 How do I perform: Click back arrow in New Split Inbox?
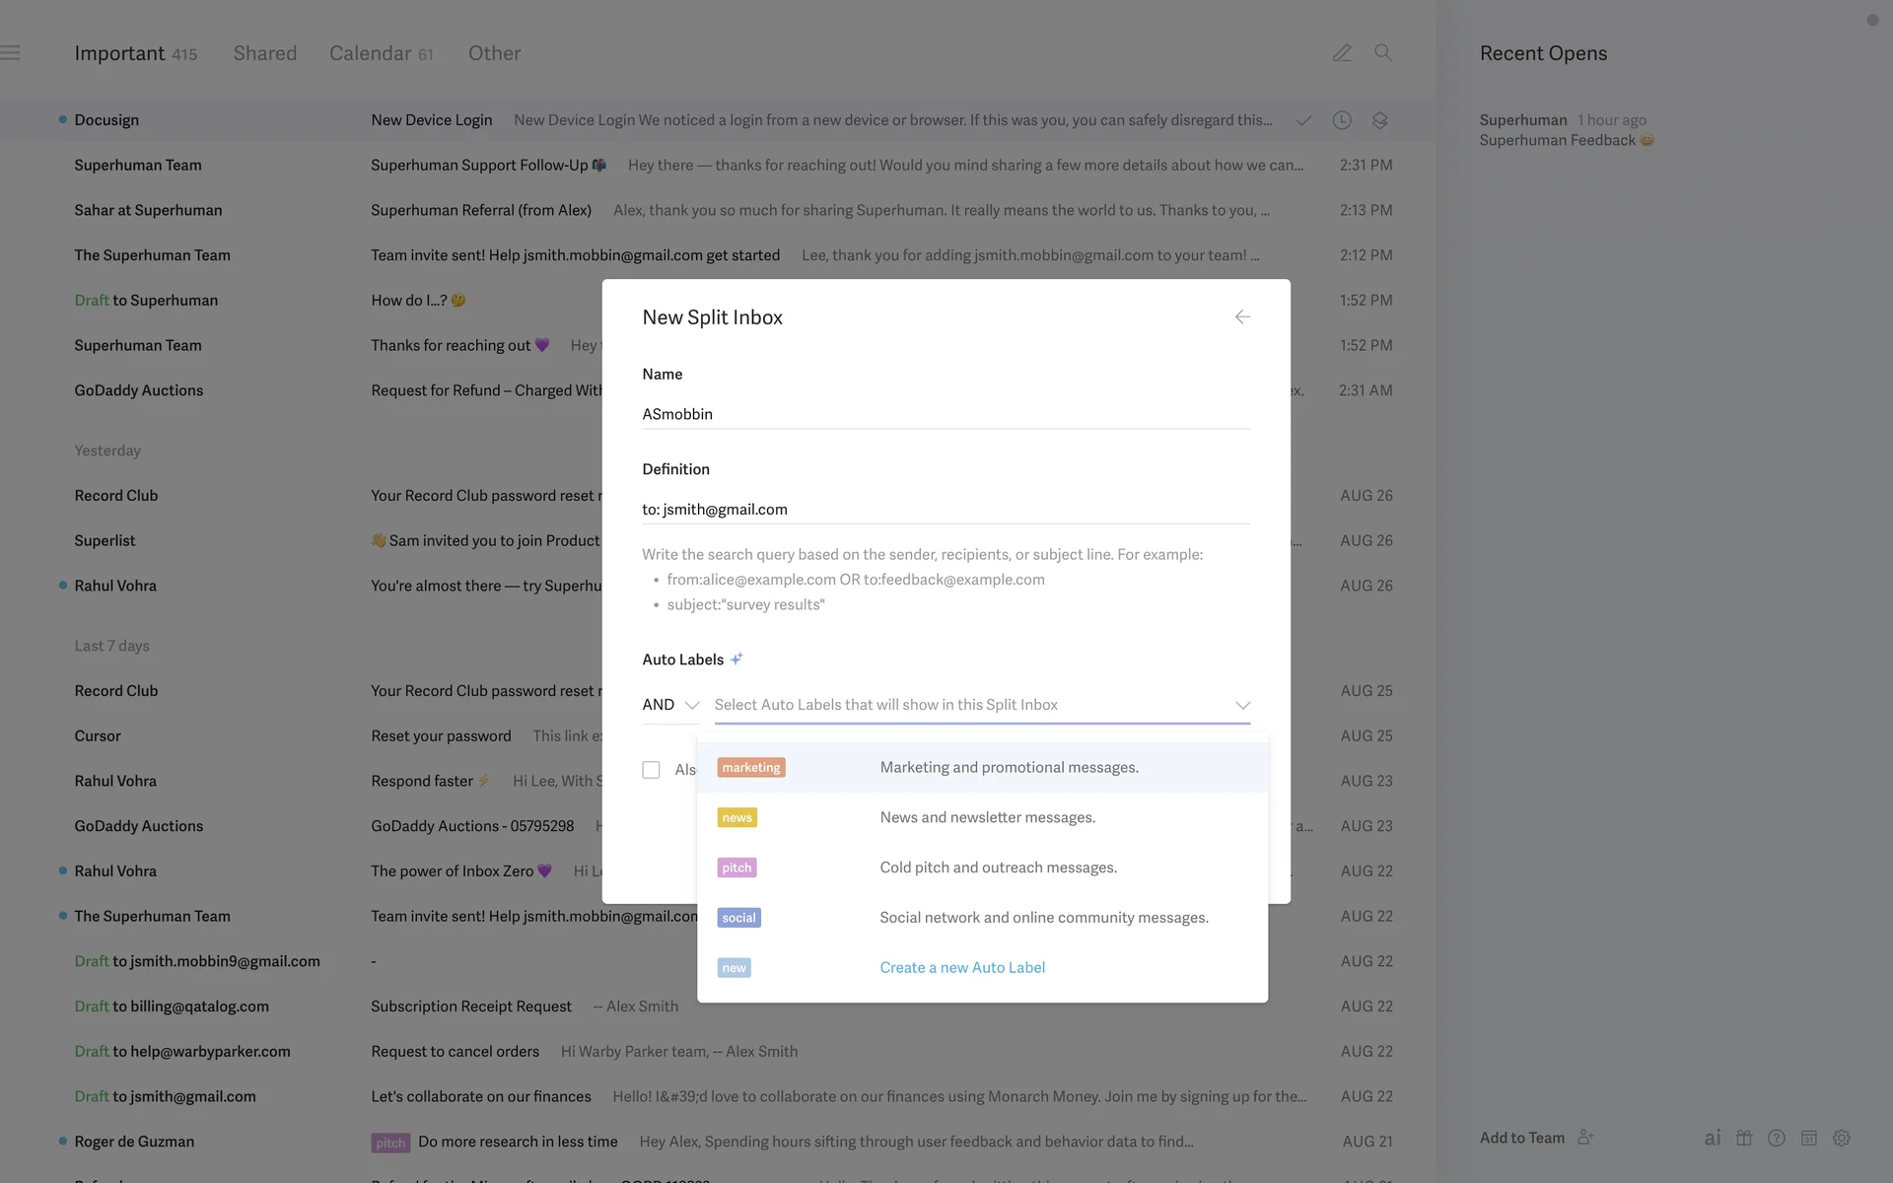(x=1242, y=316)
